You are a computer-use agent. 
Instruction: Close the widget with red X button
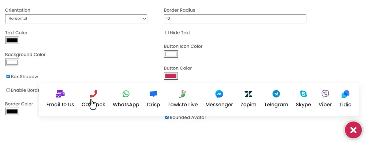353,130
